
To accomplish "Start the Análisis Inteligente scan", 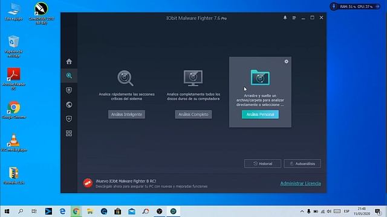I will [x=126, y=115].
